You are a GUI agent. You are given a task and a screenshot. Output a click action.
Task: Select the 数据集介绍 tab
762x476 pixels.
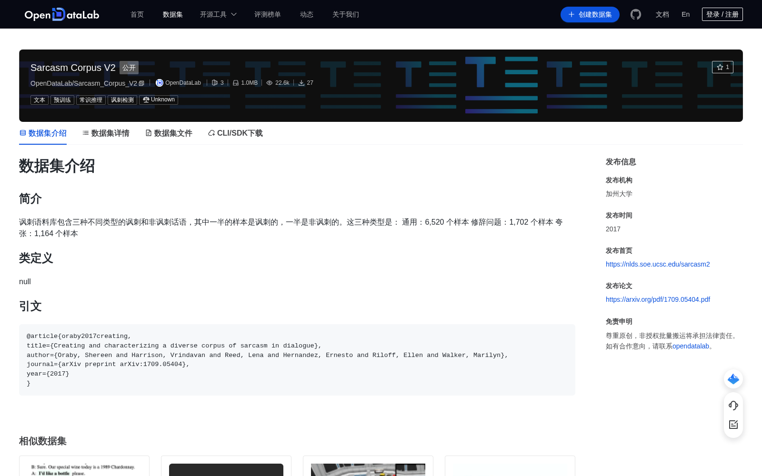click(43, 133)
